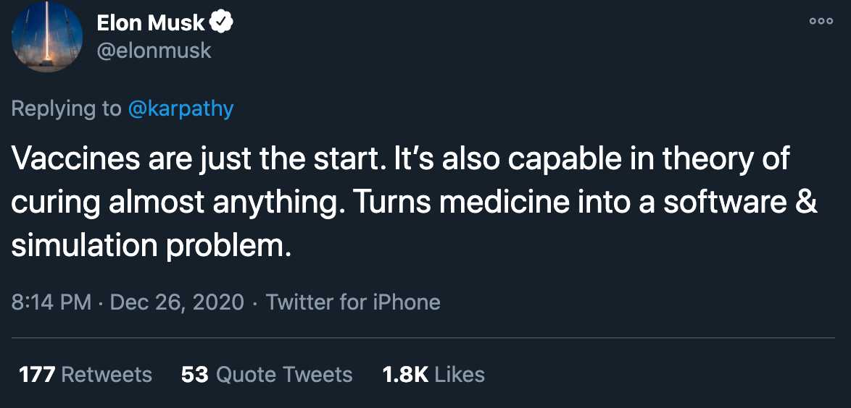Open Elon Musk's rocket profile picture
The height and width of the screenshot is (408, 851).
pos(48,37)
